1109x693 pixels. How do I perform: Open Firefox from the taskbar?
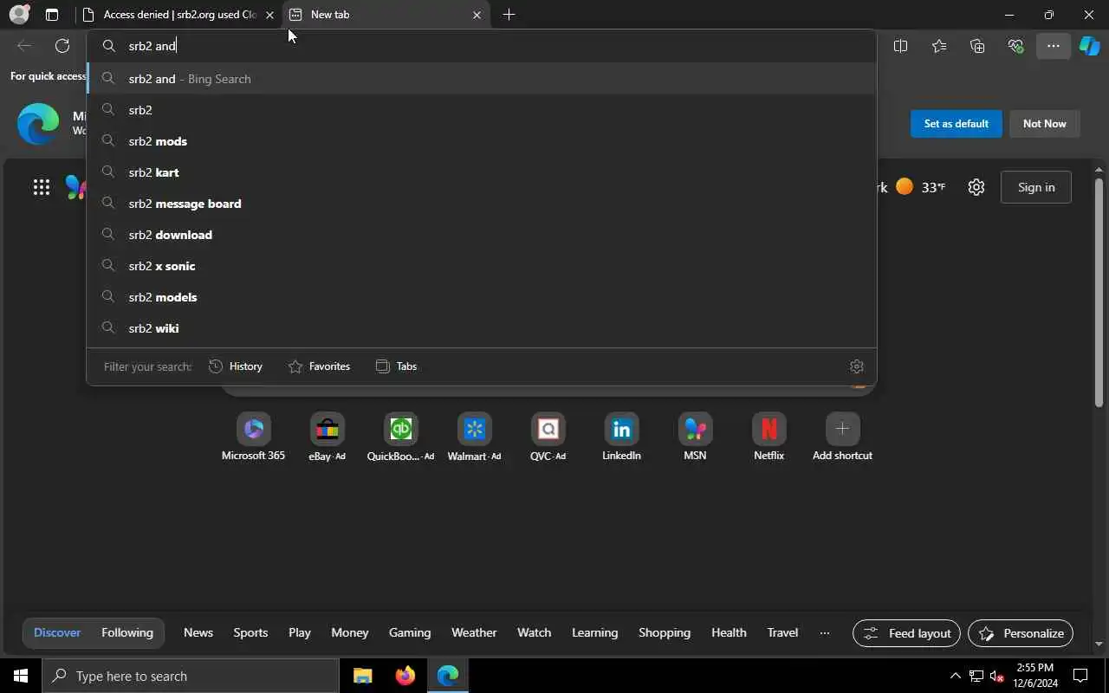coord(405,676)
